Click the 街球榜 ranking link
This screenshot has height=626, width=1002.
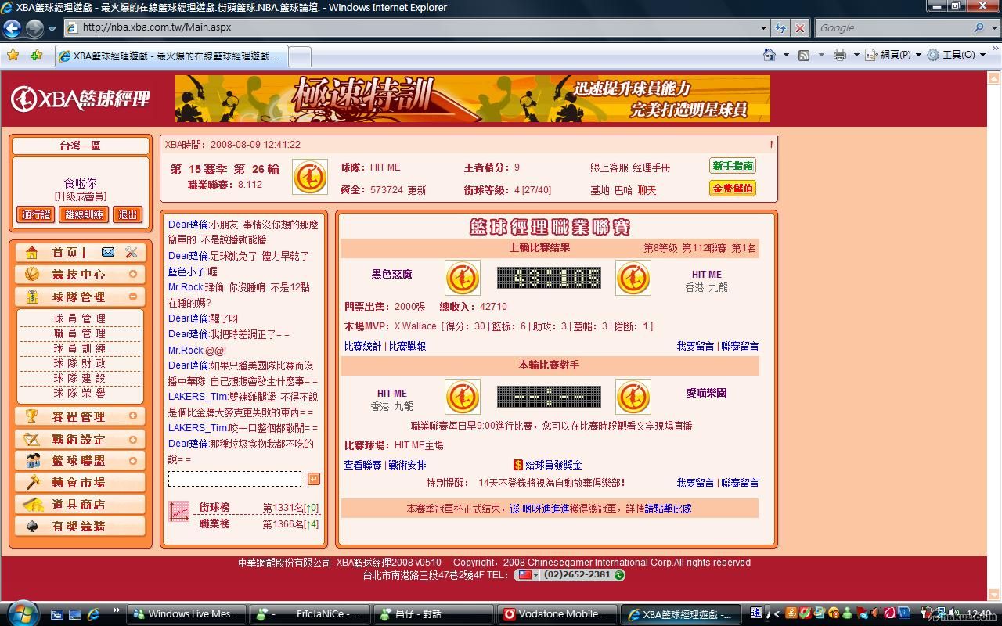click(x=214, y=507)
